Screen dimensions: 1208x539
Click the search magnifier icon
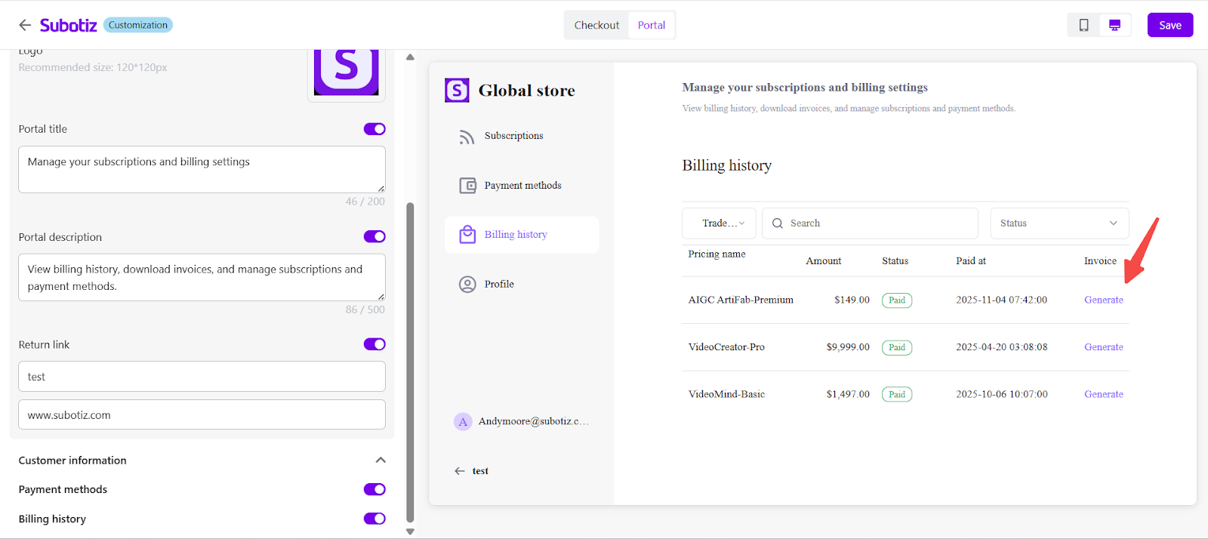point(778,223)
